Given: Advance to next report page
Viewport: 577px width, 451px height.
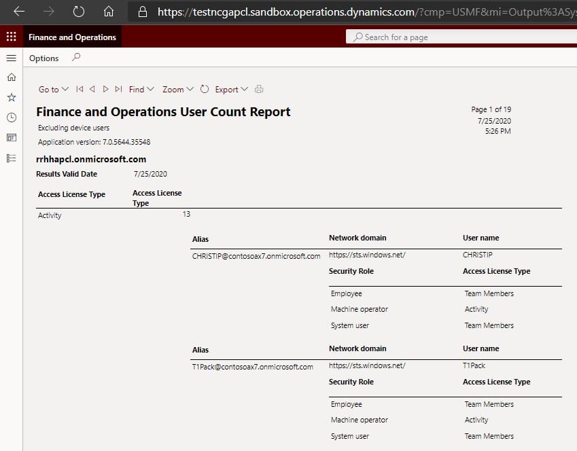Looking at the screenshot, I should tap(105, 89).
